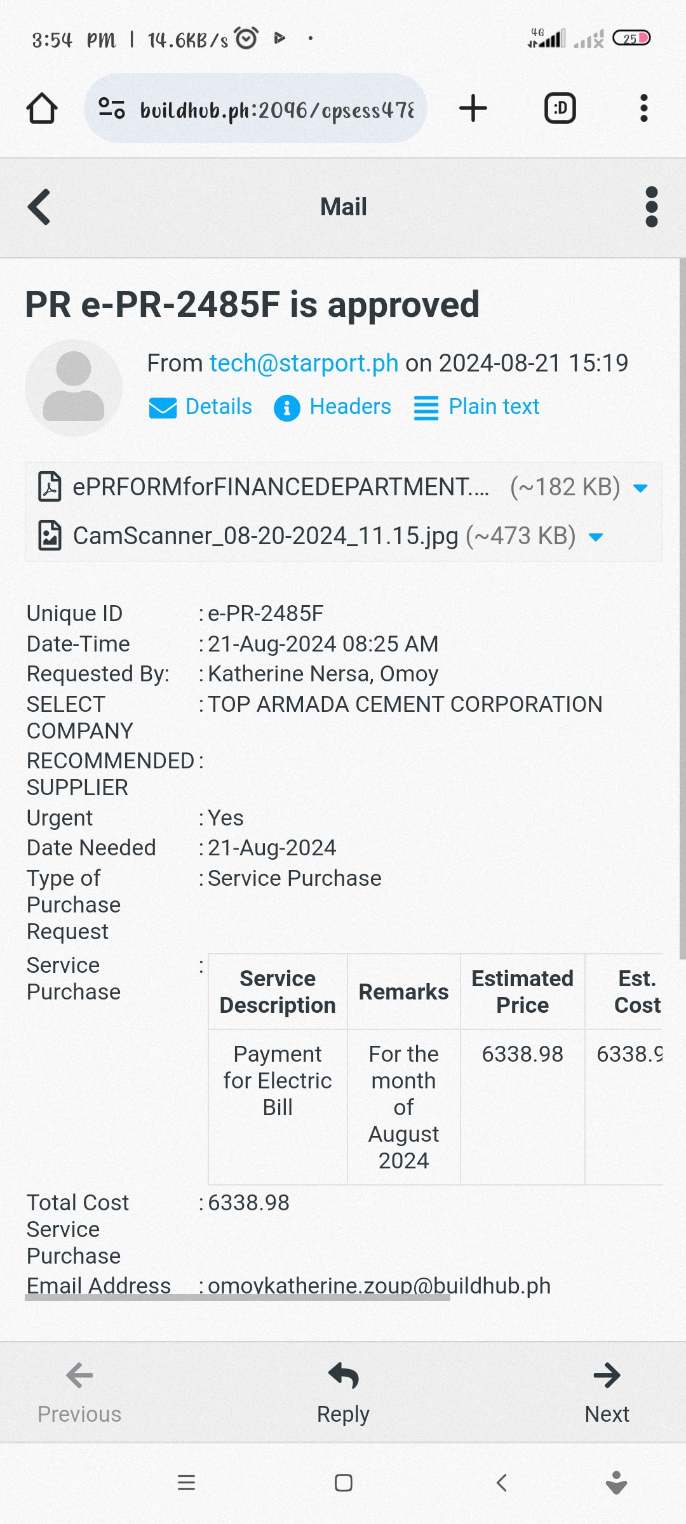686x1524 pixels.
Task: Go to the Next message
Action: coord(607,1391)
